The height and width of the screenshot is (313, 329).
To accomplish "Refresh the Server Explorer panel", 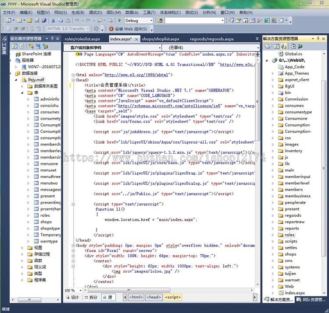I will click(x=14, y=46).
